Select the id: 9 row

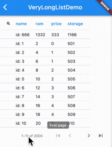[45, 114]
